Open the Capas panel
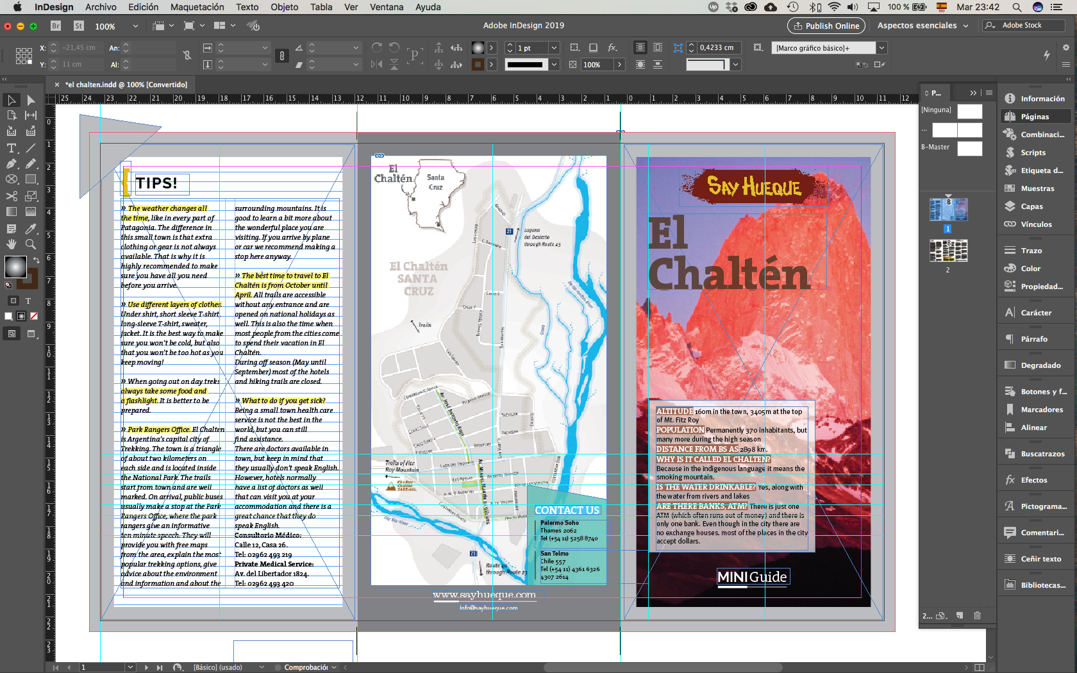 pos(1032,206)
